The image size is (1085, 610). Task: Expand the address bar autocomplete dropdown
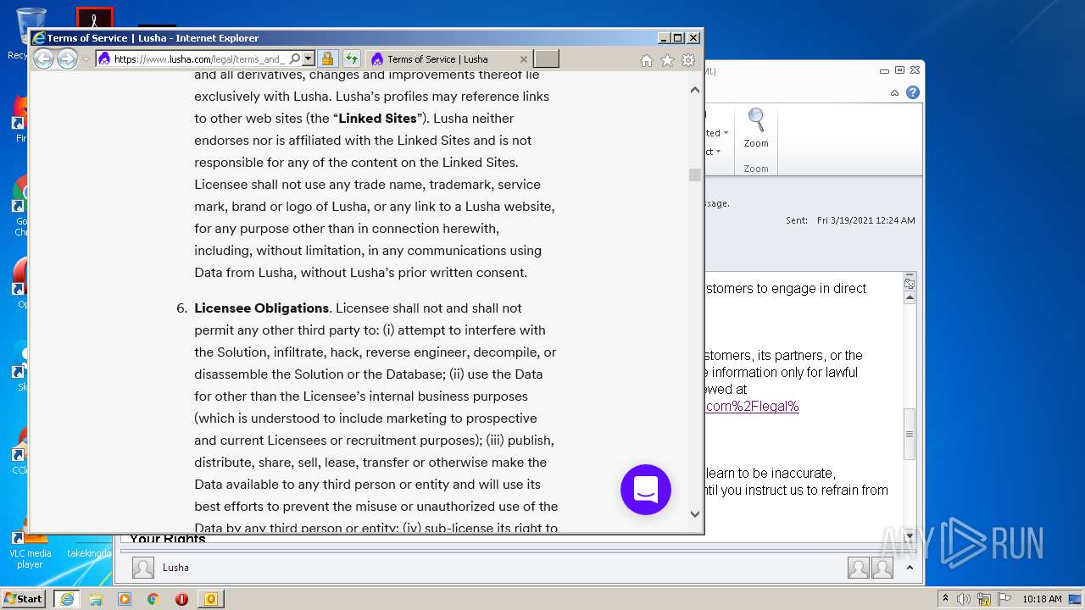[x=309, y=59]
